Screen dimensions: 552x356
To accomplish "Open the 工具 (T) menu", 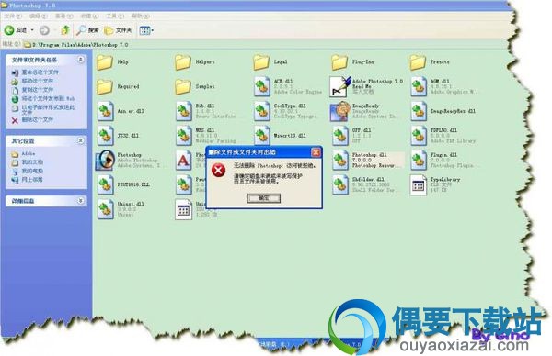I will [115, 17].
